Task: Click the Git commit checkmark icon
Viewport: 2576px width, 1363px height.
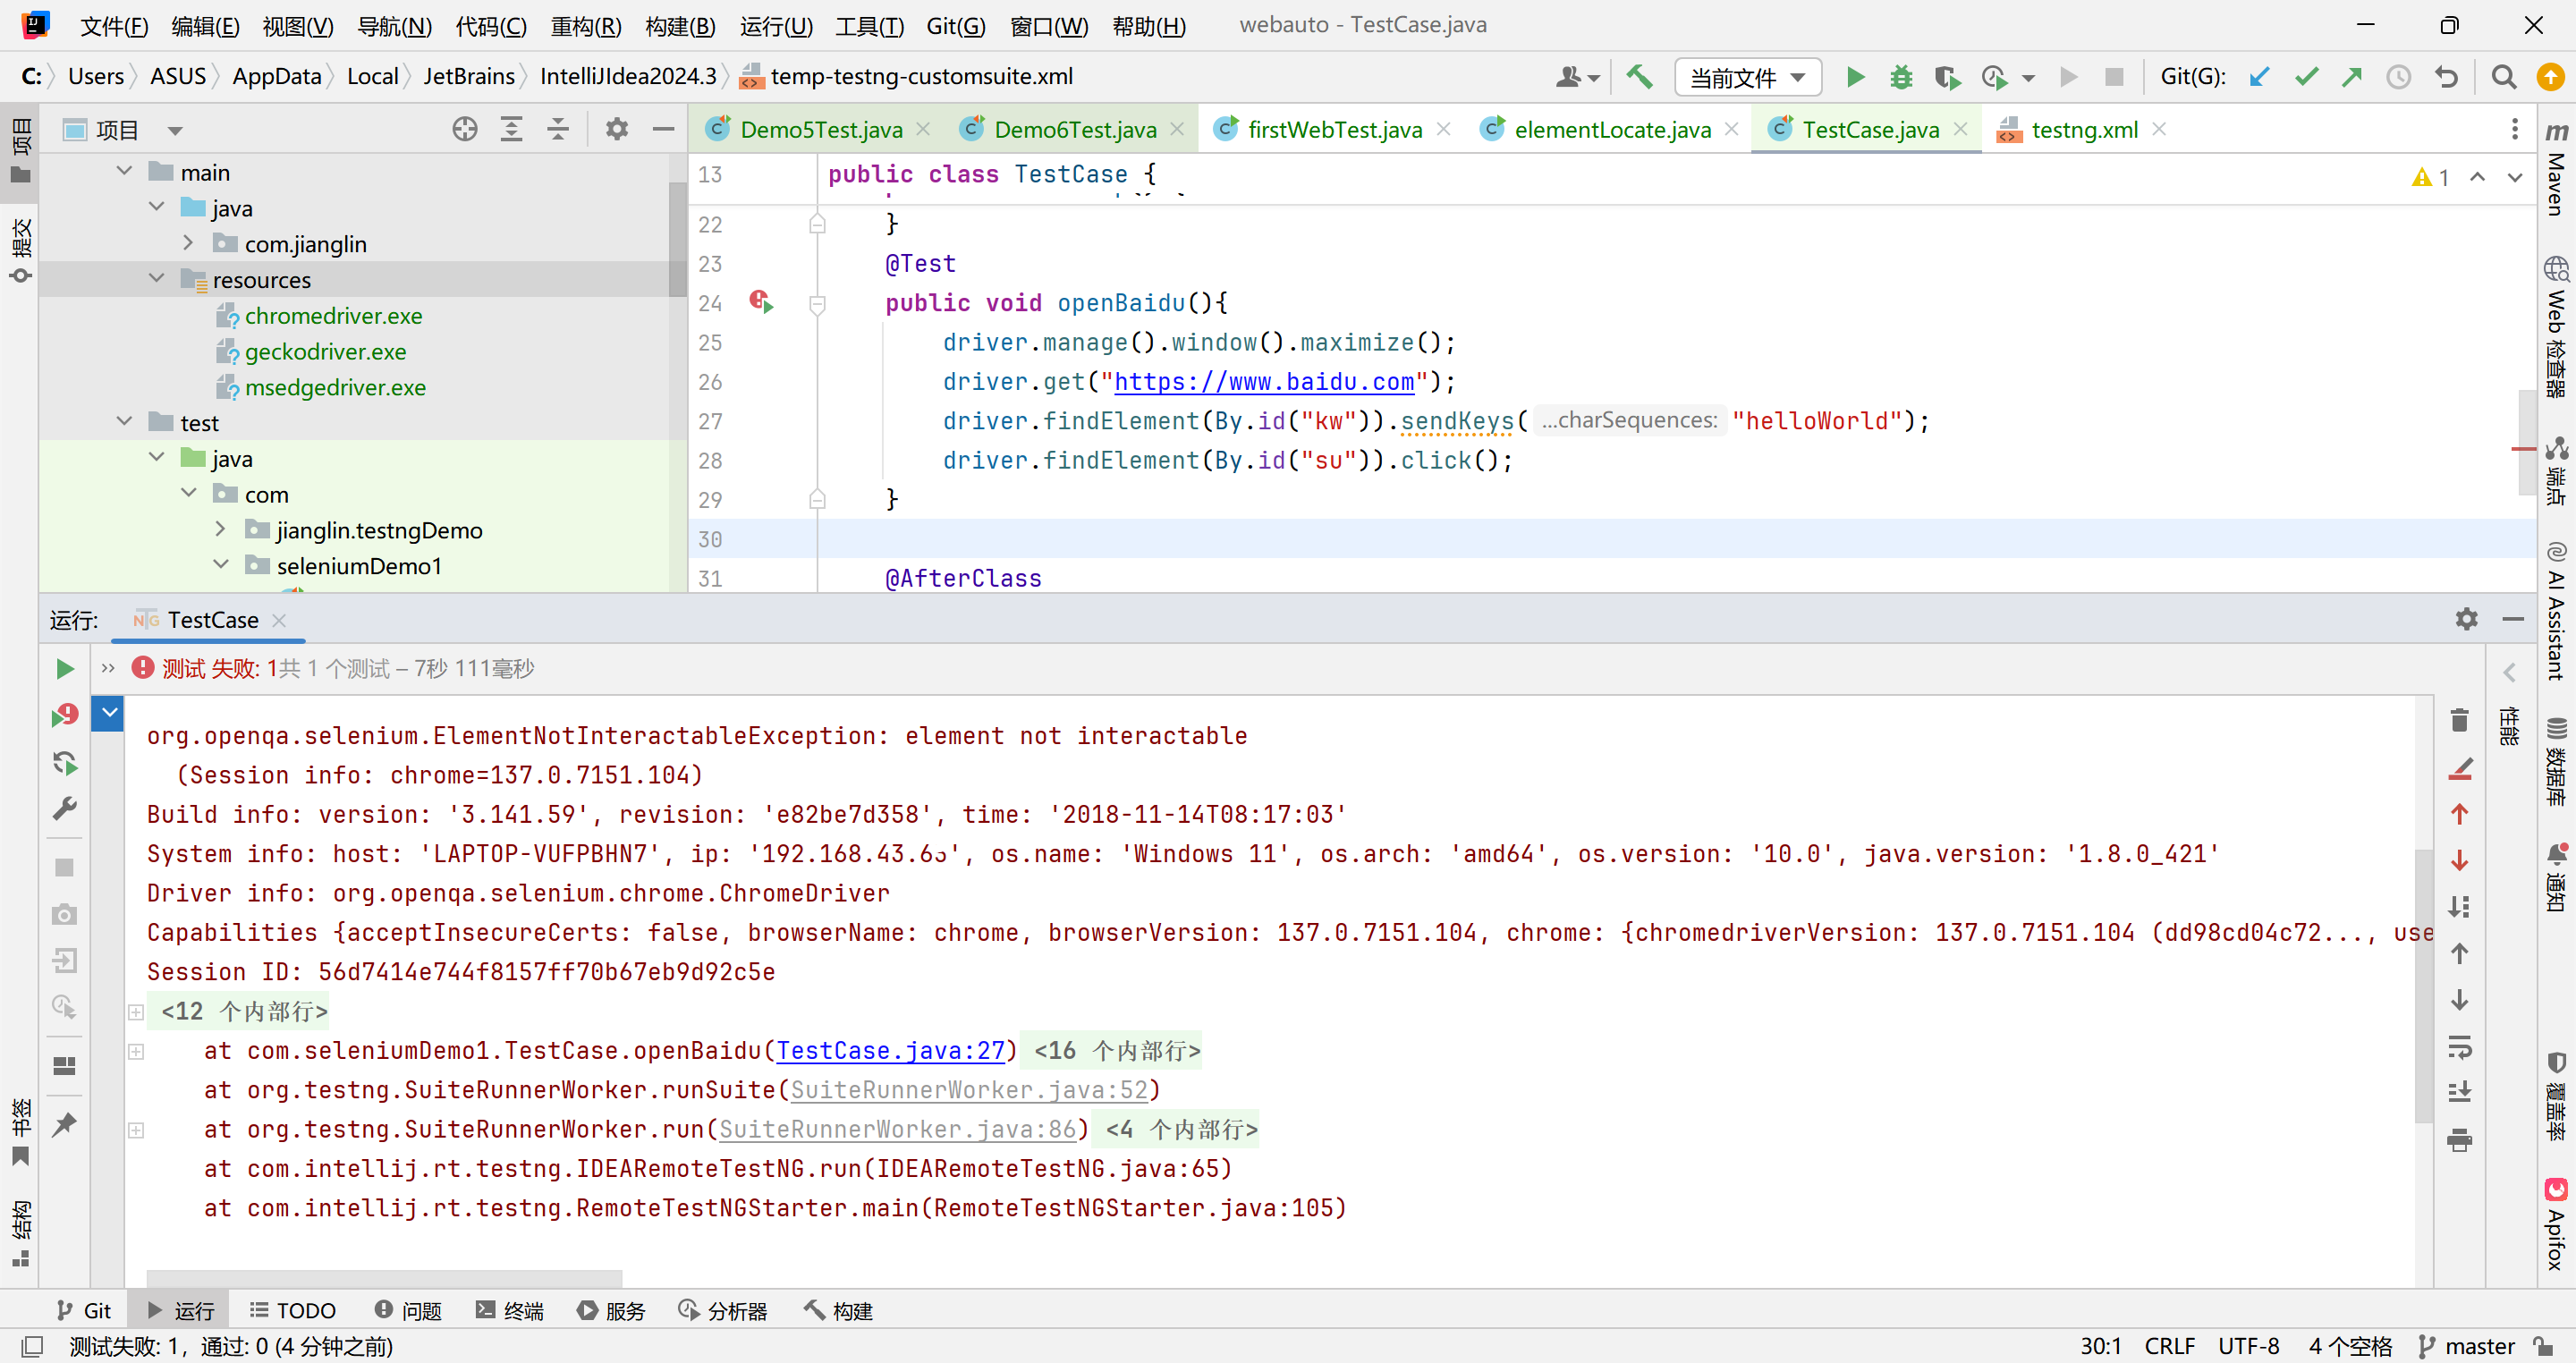Action: [x=2306, y=77]
